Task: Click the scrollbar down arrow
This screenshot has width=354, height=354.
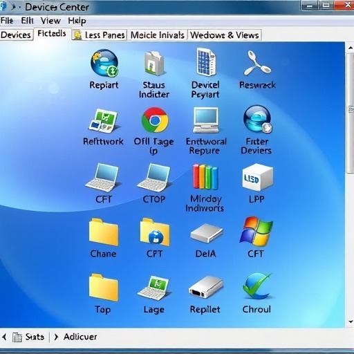Action: pyautogui.click(x=351, y=322)
